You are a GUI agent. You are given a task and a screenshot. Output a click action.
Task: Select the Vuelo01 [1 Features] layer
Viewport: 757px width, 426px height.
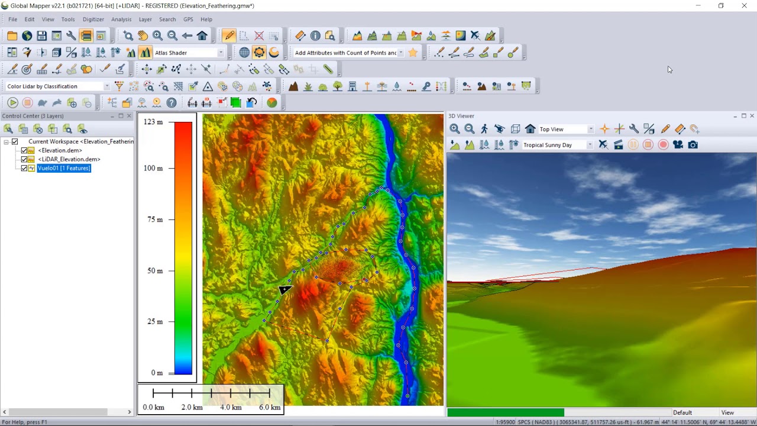64,169
